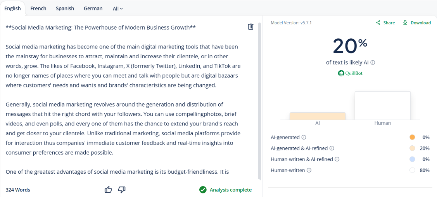
Task: Click info icon for Human-written & AI-refined
Action: (337, 159)
